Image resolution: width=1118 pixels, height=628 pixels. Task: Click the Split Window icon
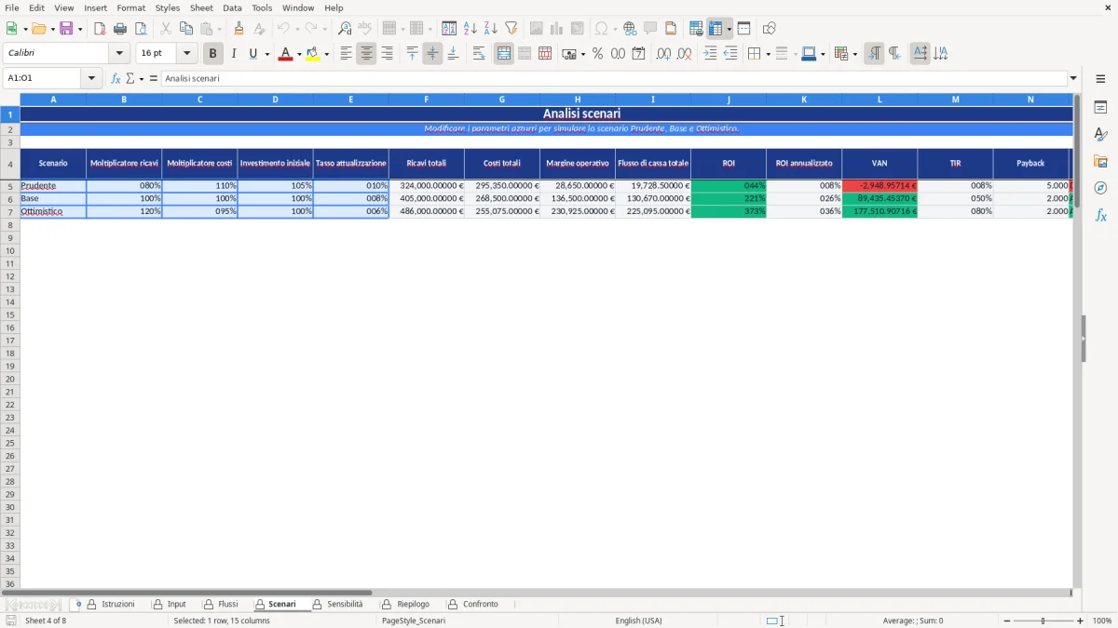pos(743,29)
